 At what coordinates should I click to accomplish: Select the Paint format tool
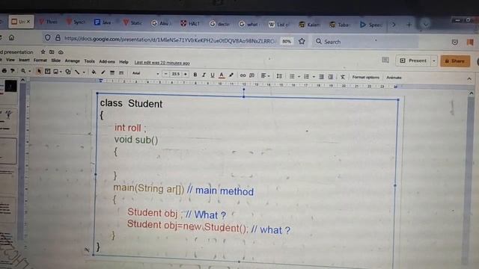pos(13,71)
